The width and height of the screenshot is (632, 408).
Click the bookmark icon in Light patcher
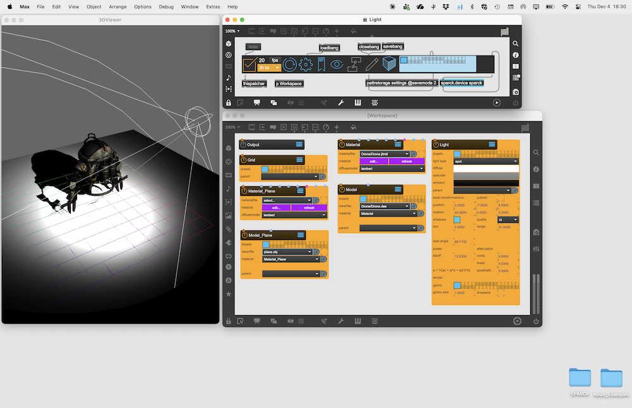click(321, 64)
